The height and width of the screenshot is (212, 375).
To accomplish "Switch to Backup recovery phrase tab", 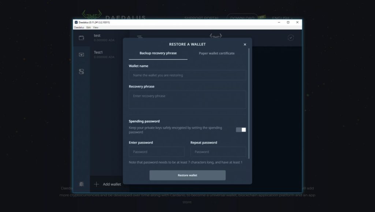I will (x=158, y=53).
